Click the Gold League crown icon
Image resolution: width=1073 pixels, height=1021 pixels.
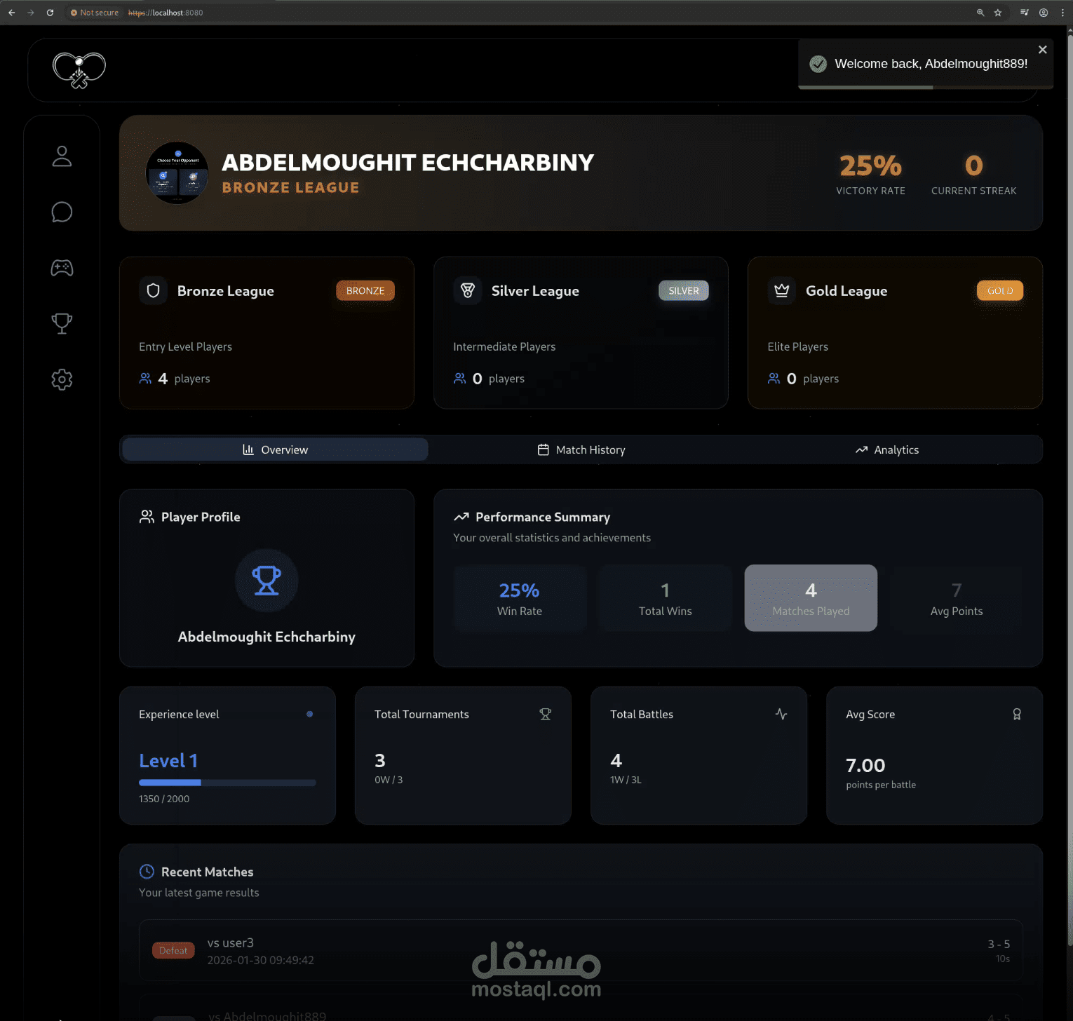tap(781, 290)
